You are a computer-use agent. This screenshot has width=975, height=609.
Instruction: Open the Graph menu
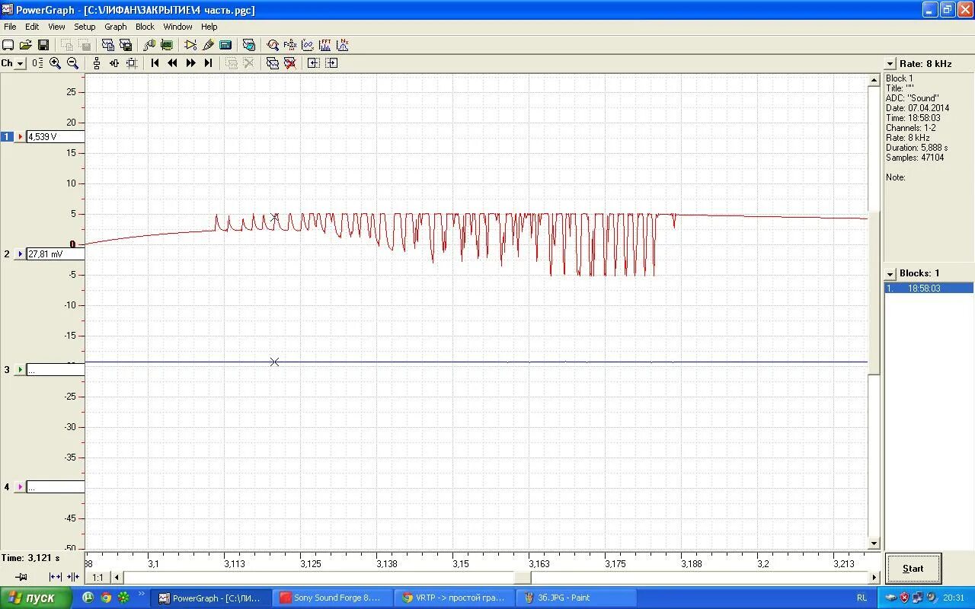(x=115, y=26)
